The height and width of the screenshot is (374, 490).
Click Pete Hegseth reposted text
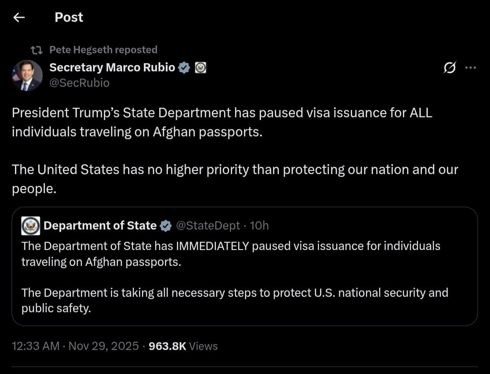[x=103, y=50]
